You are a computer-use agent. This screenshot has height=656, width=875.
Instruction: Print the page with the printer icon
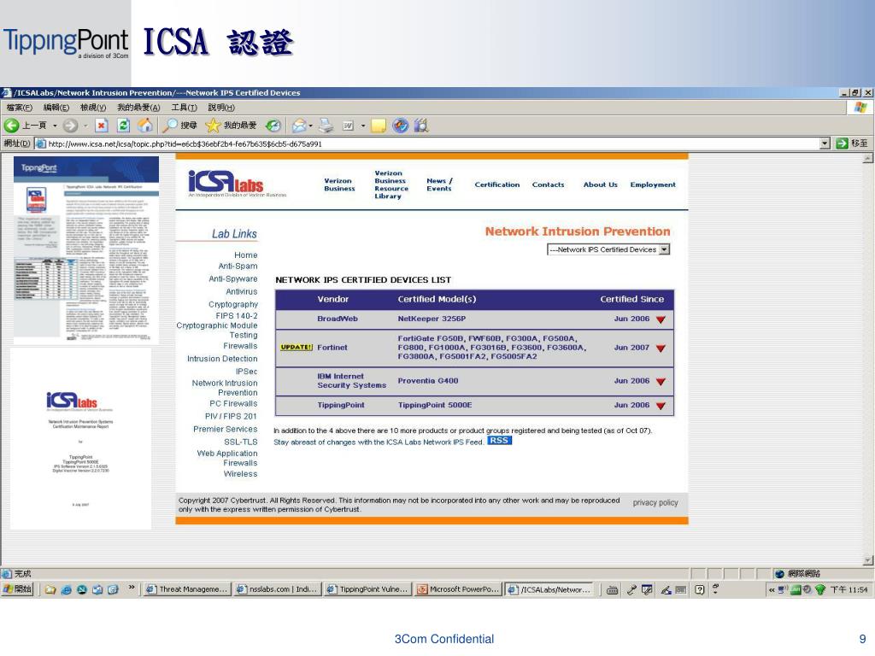pyautogui.click(x=326, y=126)
